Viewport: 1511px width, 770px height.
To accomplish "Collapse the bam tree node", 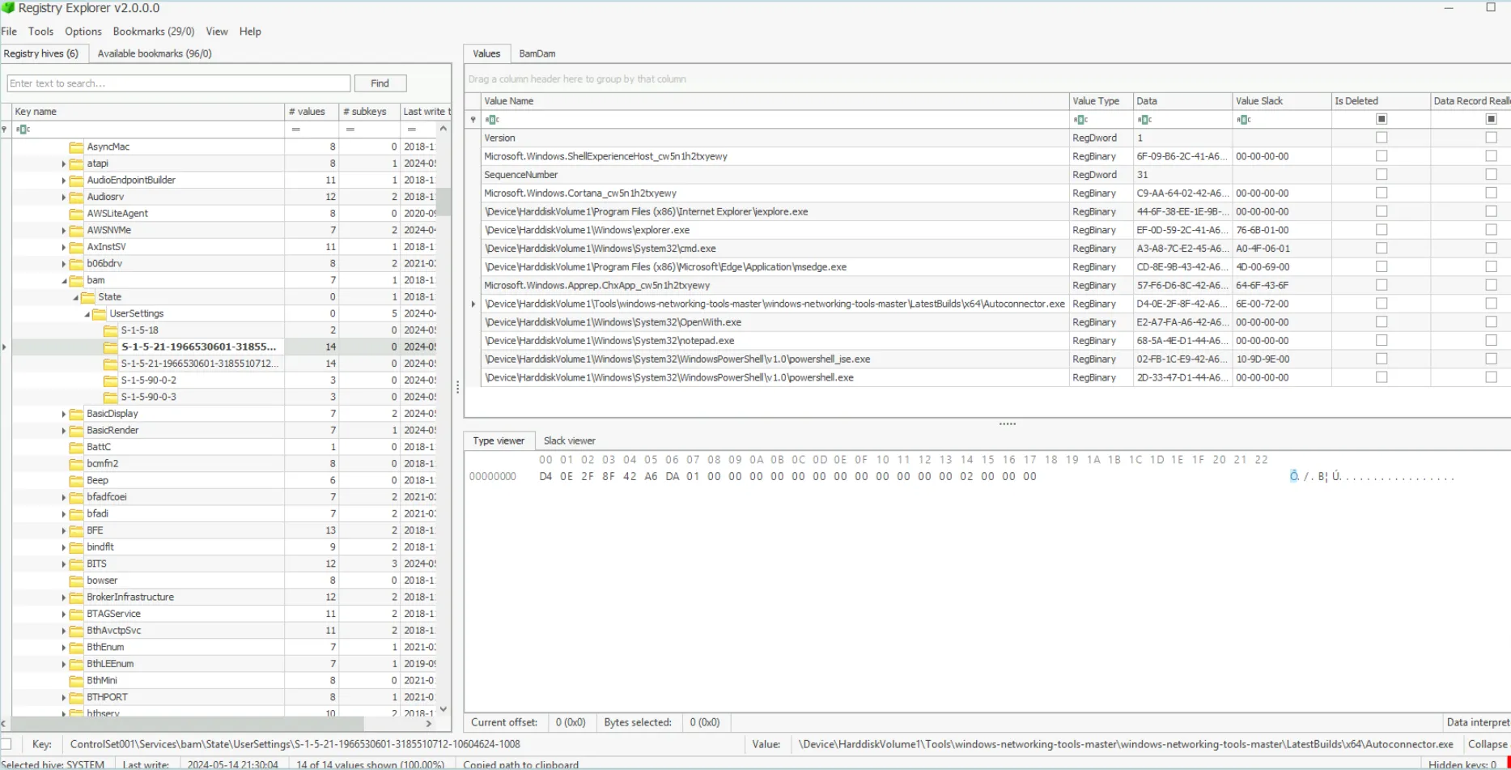I will [63, 279].
